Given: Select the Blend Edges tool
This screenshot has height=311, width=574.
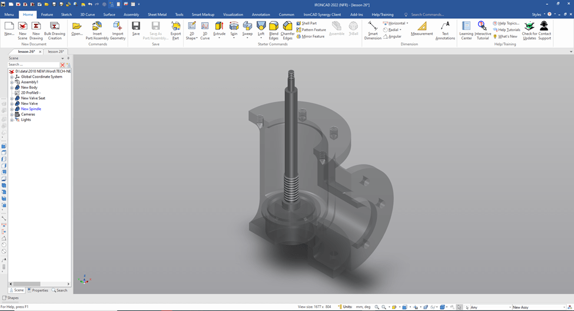Looking at the screenshot, I should point(274,26).
